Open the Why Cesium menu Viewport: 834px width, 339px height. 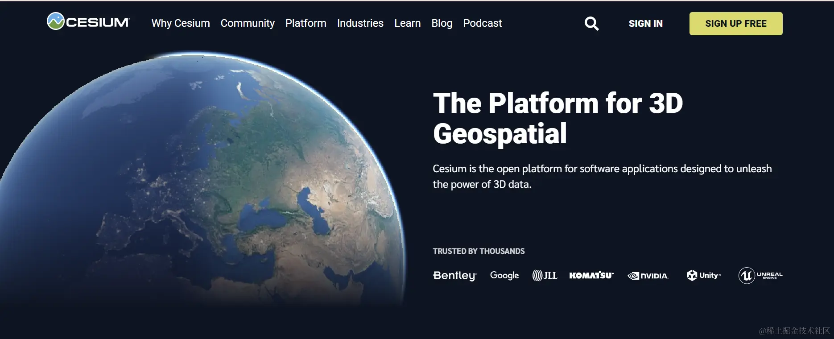tap(181, 23)
